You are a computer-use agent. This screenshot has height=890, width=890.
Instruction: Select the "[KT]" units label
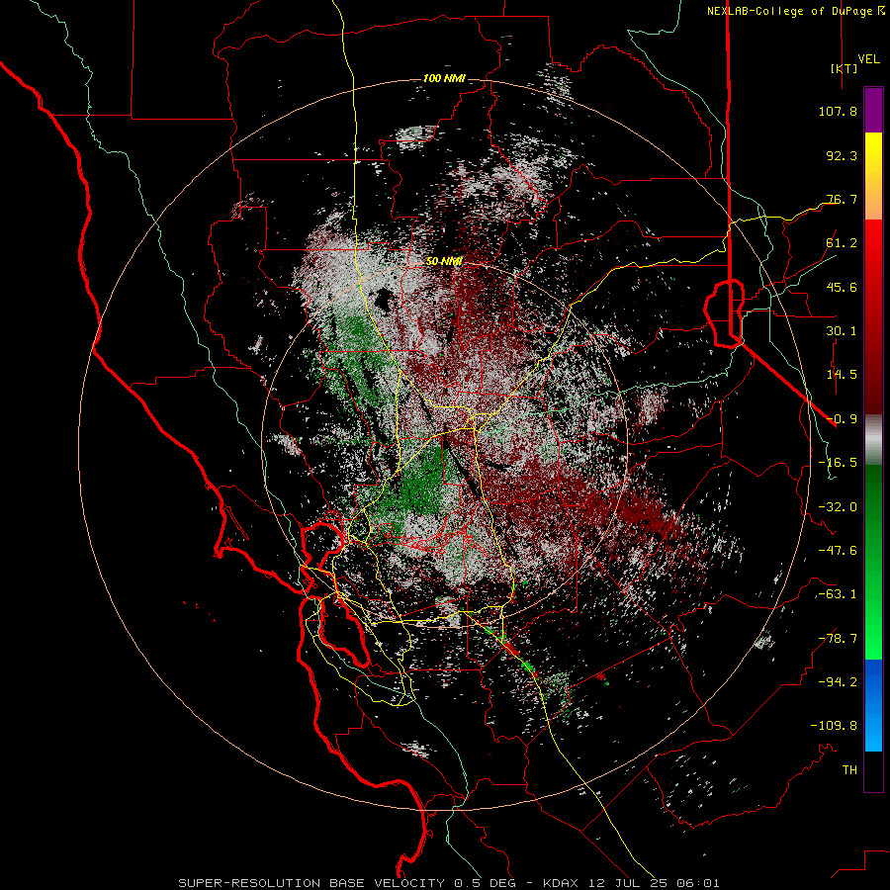tap(844, 68)
